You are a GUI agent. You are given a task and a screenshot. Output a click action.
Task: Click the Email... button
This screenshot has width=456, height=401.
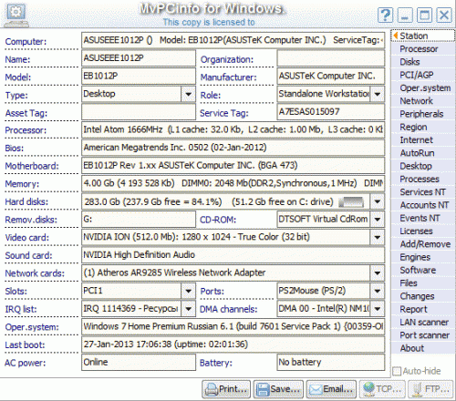click(x=331, y=389)
